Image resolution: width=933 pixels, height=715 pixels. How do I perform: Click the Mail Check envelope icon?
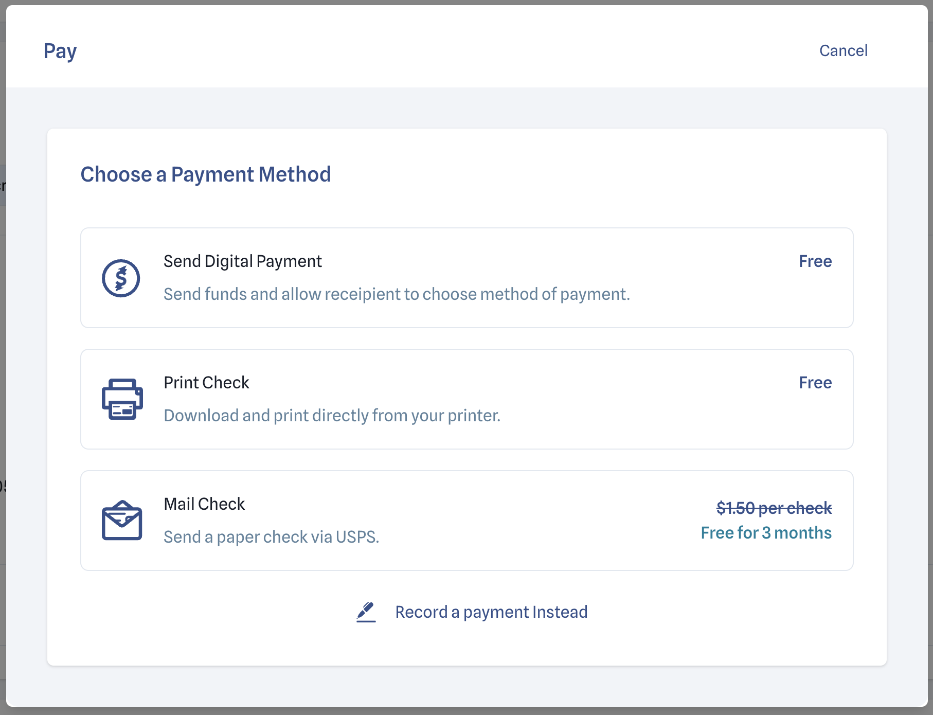[x=122, y=520]
